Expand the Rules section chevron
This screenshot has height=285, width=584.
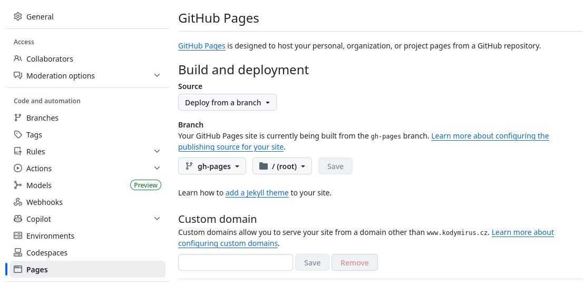coord(157,151)
